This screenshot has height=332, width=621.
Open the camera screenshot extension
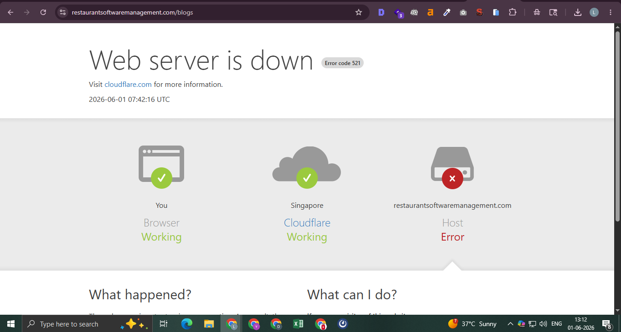pyautogui.click(x=463, y=12)
